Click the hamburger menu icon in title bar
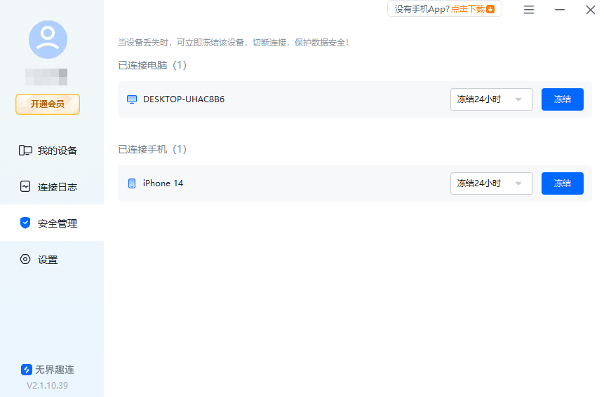The width and height of the screenshot is (604, 397). (529, 10)
